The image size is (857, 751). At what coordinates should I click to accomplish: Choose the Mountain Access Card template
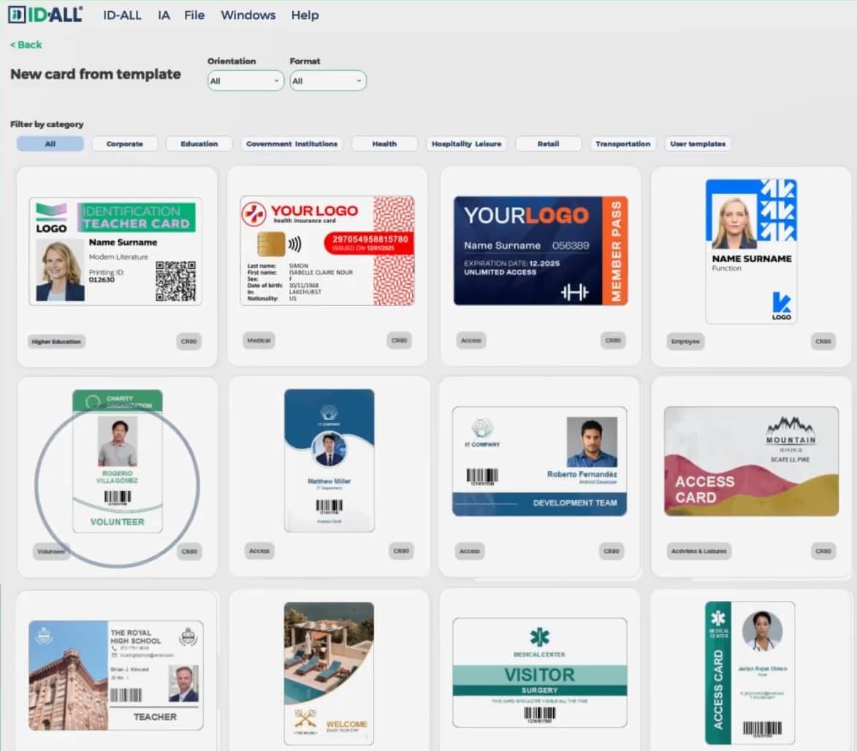click(x=752, y=461)
